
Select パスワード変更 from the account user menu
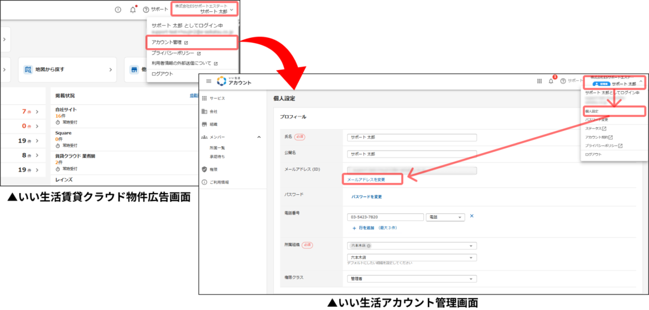point(597,120)
